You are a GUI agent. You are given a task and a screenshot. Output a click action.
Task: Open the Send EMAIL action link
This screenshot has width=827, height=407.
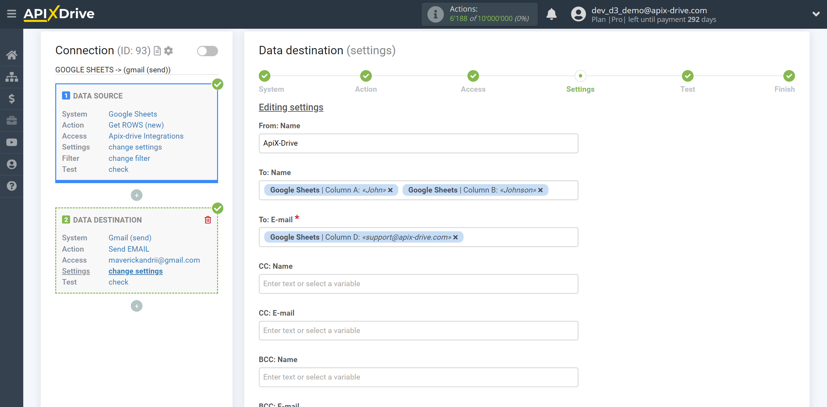129,249
